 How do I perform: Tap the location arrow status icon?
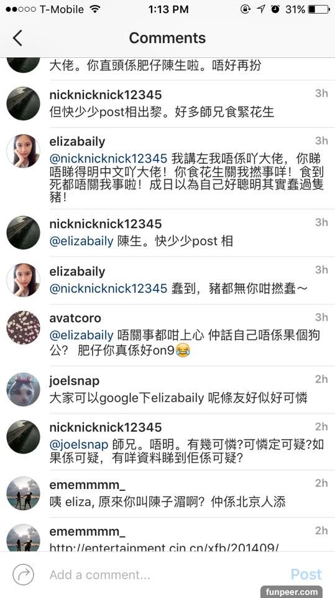pyautogui.click(x=261, y=9)
